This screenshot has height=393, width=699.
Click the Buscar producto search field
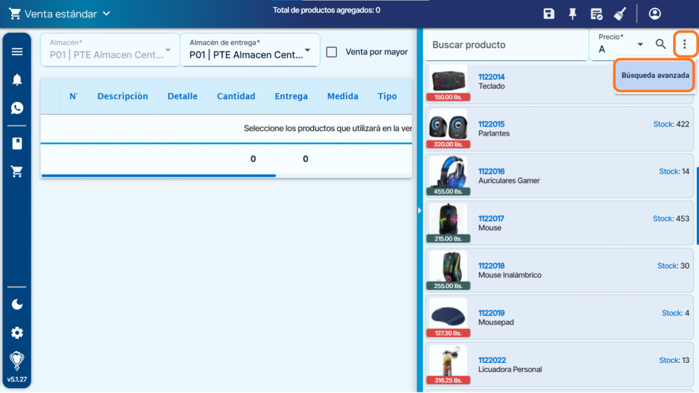coord(505,45)
